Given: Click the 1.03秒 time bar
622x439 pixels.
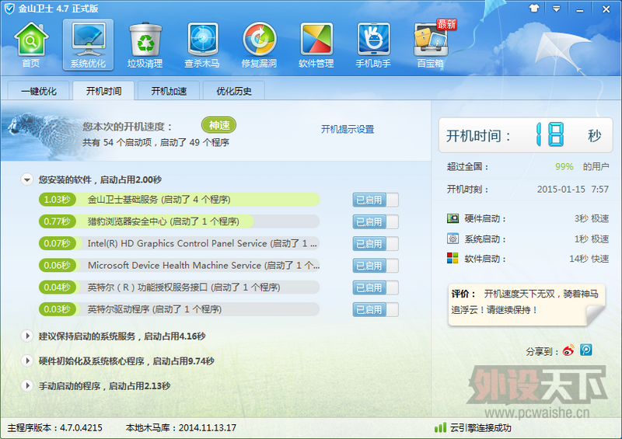Looking at the screenshot, I should [x=57, y=200].
